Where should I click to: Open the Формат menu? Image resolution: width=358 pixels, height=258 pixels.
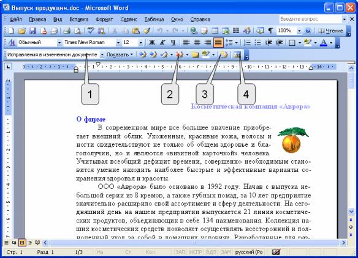(104, 20)
